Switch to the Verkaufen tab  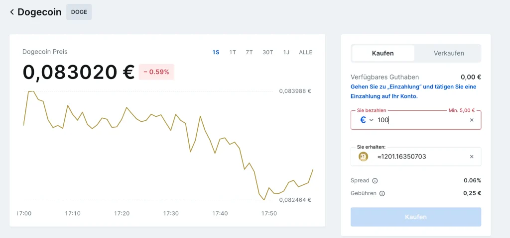pos(449,53)
